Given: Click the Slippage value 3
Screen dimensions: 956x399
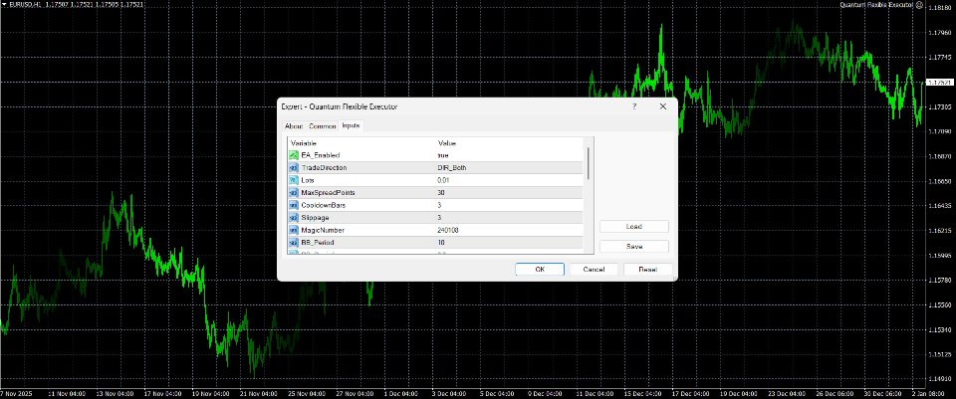Looking at the screenshot, I should pos(439,218).
